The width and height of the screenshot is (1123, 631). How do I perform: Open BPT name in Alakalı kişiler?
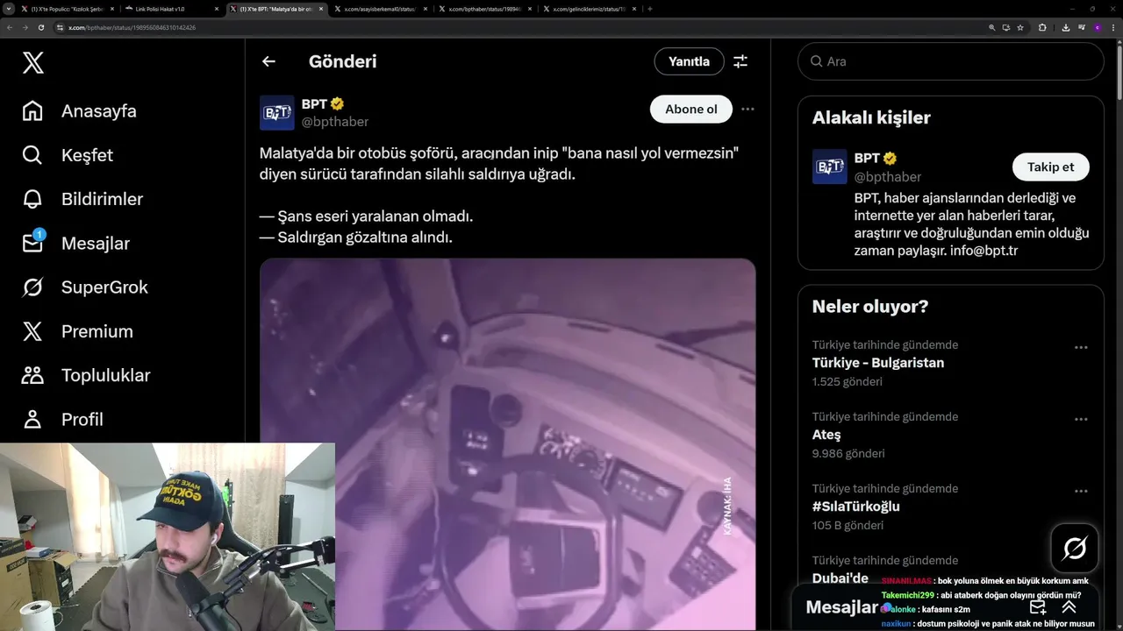tap(867, 158)
